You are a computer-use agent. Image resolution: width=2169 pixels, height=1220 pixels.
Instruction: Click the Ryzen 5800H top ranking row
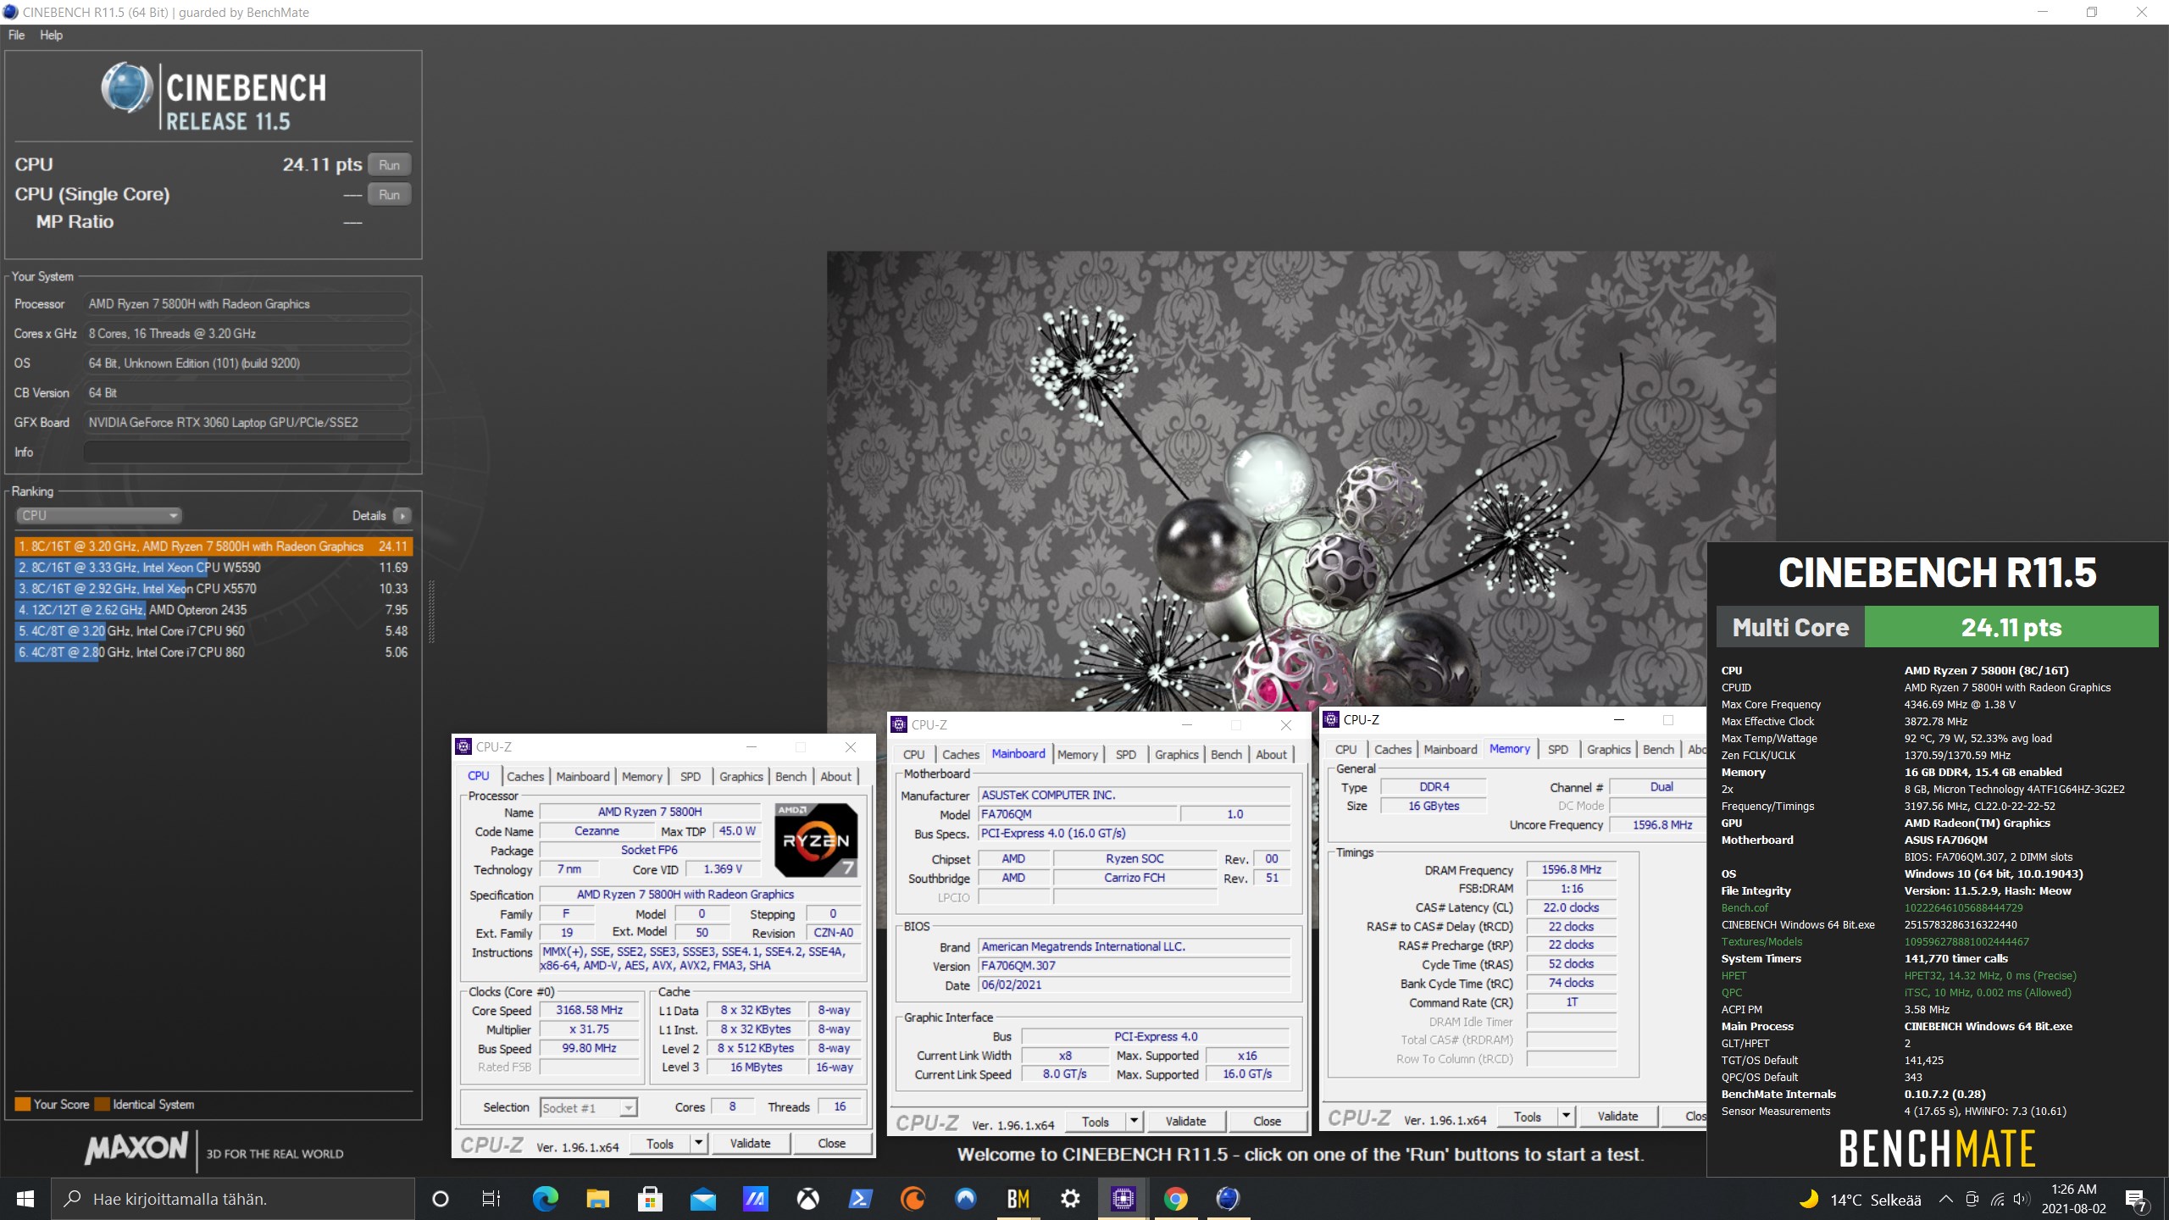(212, 546)
